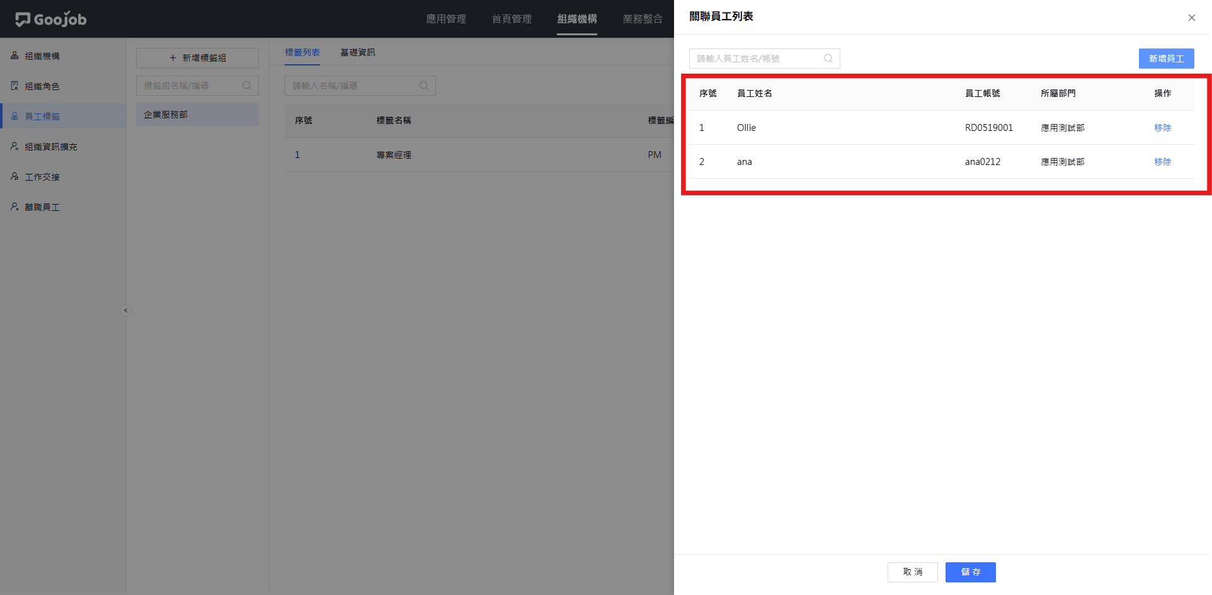The image size is (1212, 595).
Task: Click 儲存 button in drawer footer
Action: [971, 572]
